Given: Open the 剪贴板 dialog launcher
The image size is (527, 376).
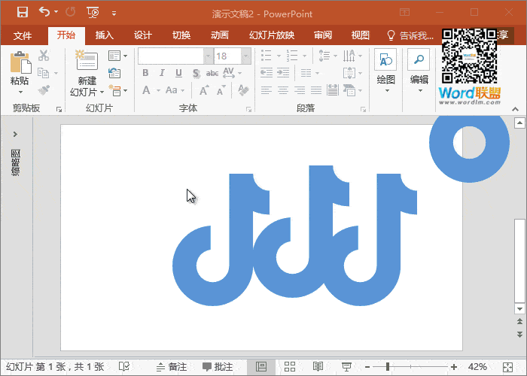Looking at the screenshot, I should point(59,109).
